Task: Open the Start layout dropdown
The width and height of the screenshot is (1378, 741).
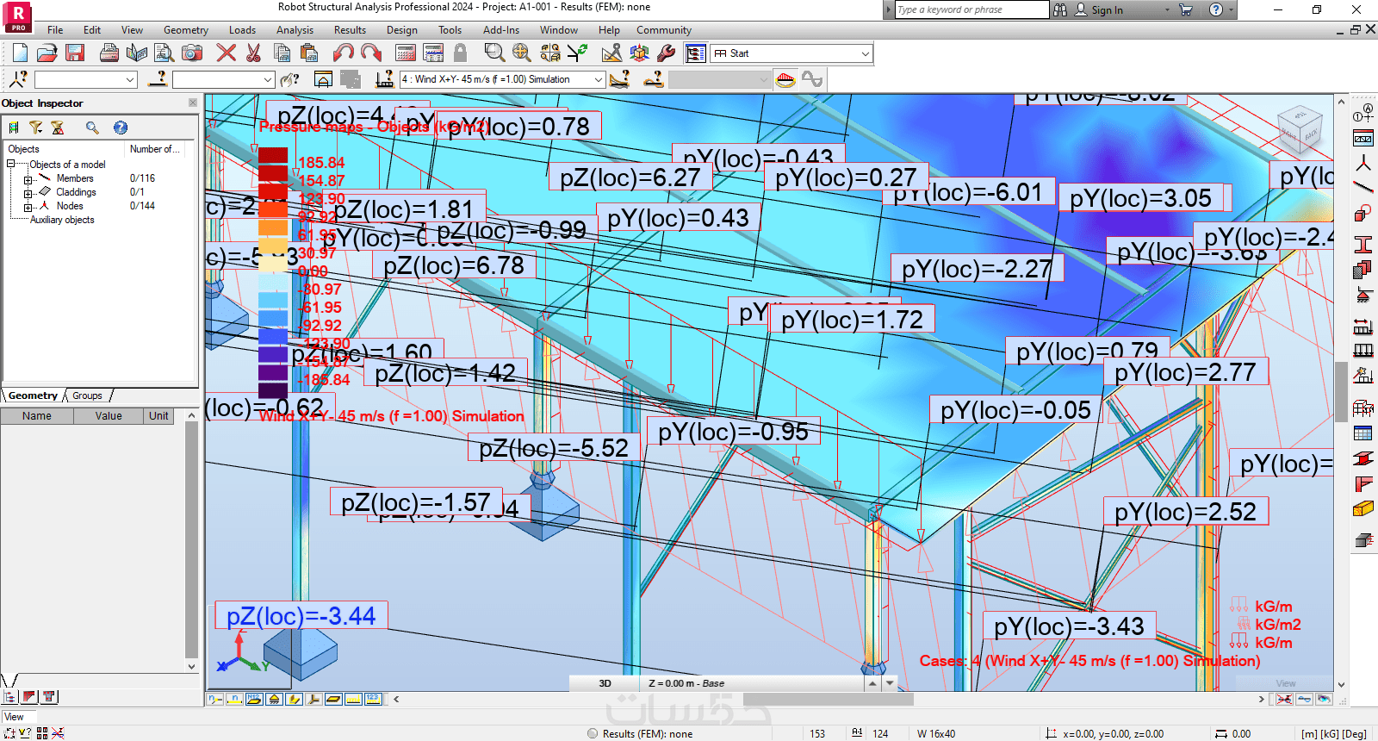Action: tap(865, 53)
